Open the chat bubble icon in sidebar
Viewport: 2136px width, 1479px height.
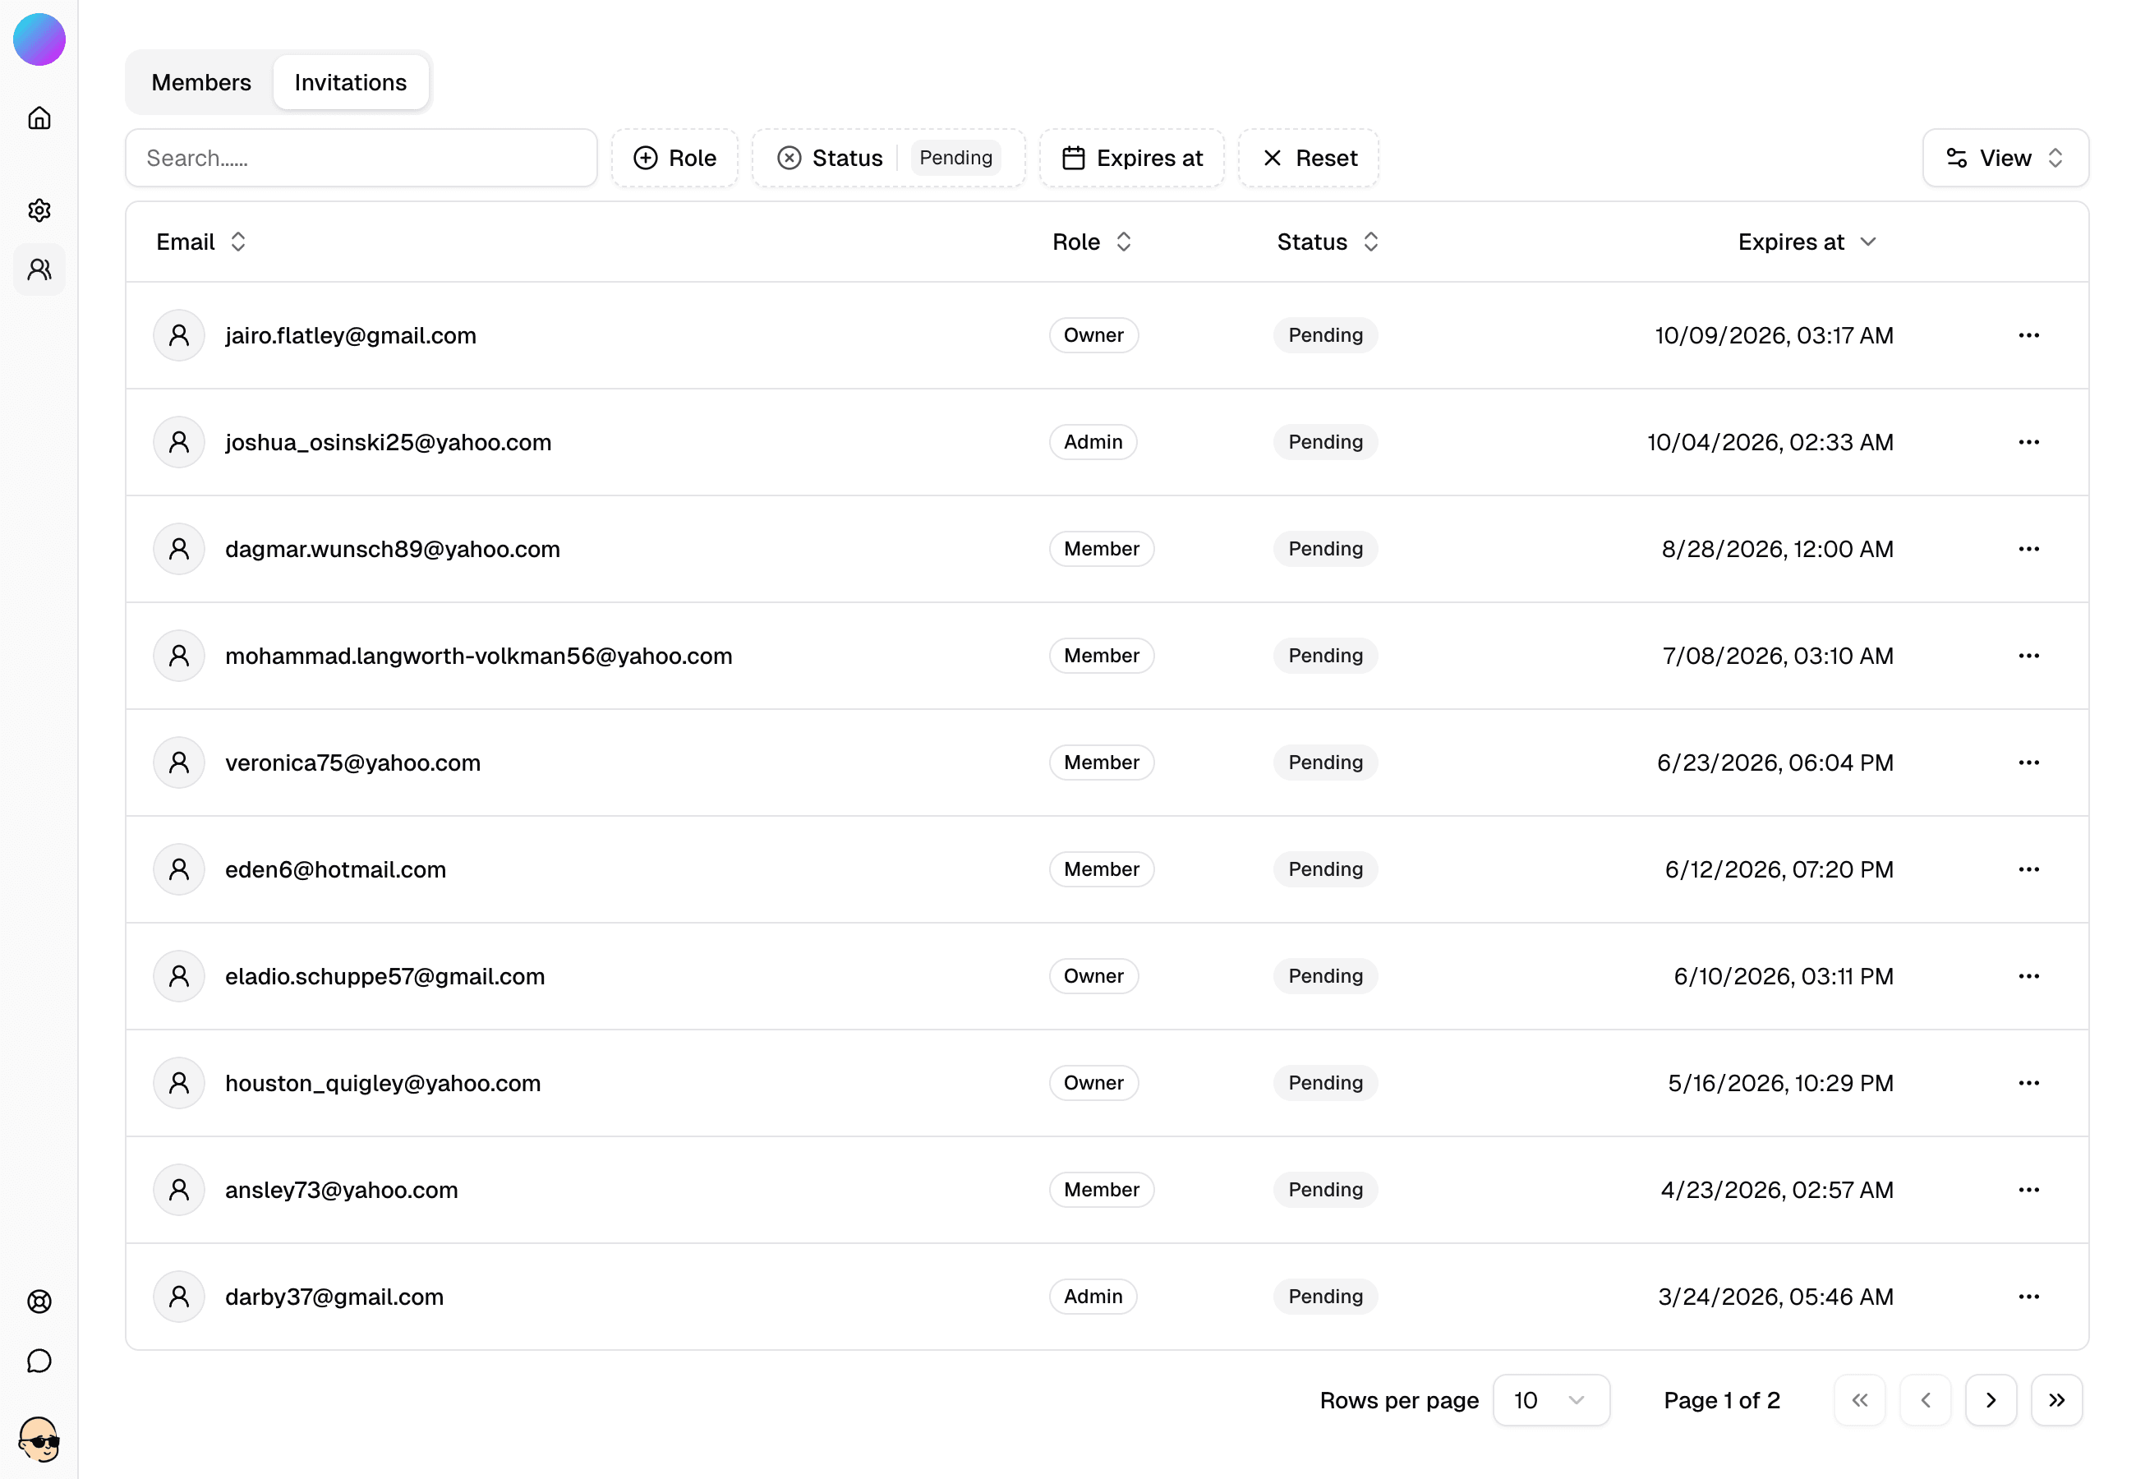point(39,1361)
